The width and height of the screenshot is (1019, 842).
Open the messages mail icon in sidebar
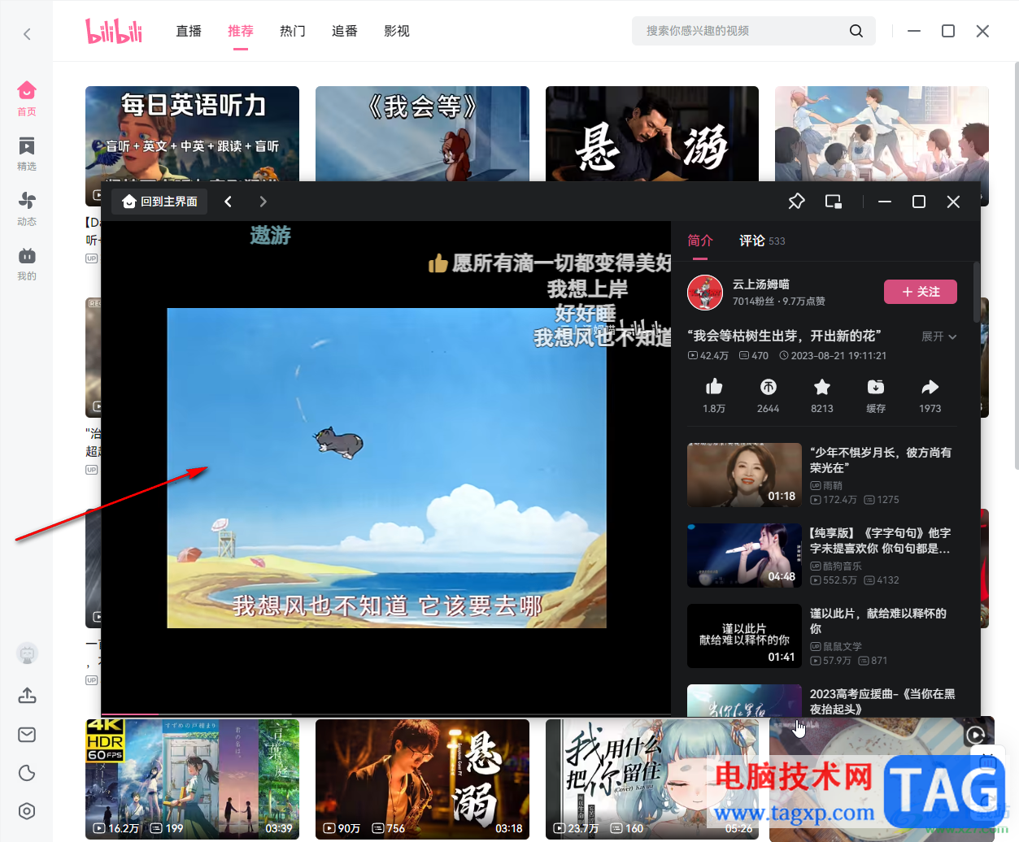tap(27, 735)
